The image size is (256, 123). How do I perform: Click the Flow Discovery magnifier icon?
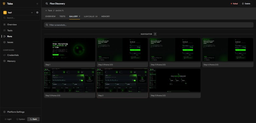click(47, 3)
